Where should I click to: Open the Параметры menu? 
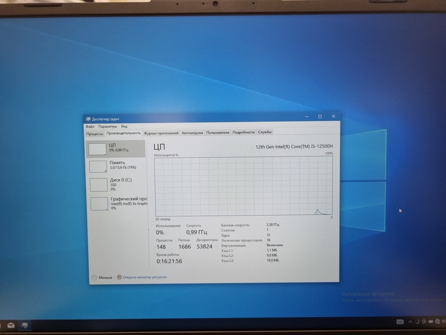[x=107, y=126]
